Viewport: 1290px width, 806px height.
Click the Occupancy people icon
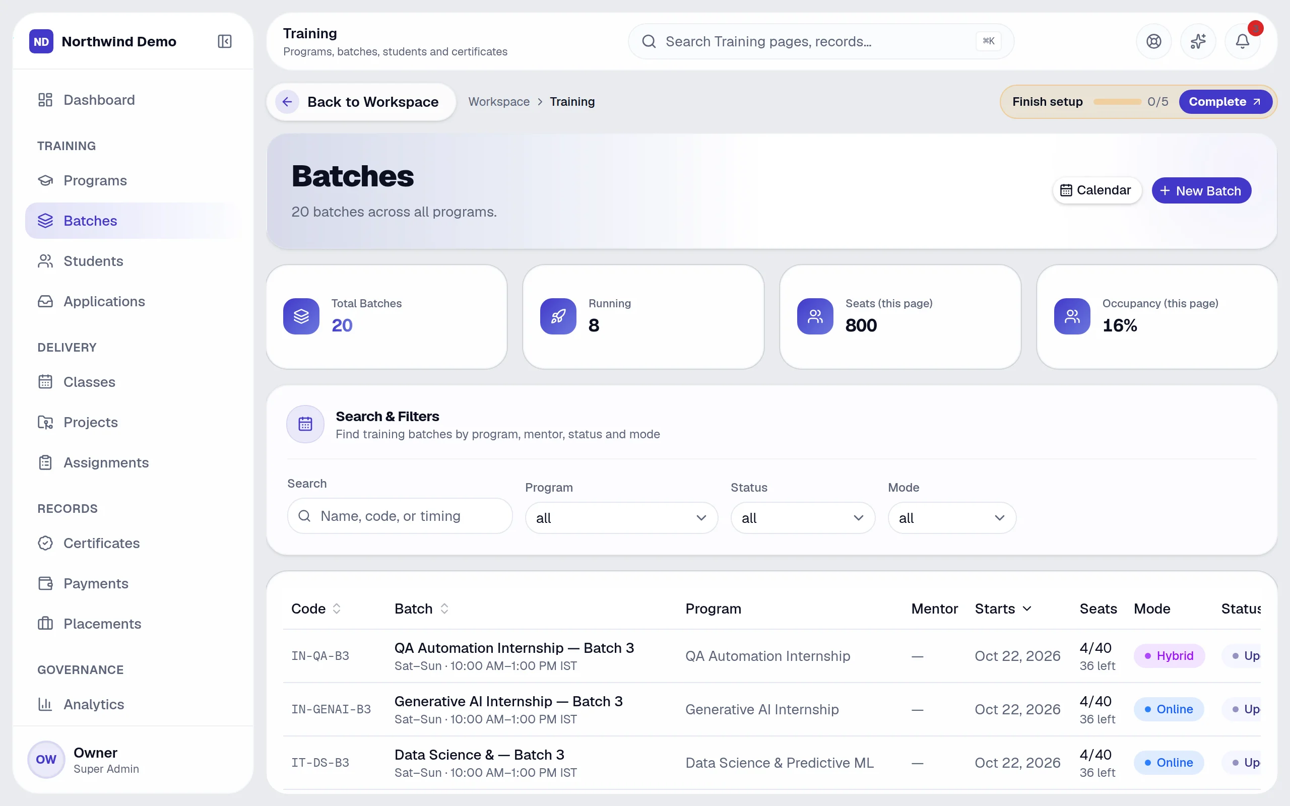point(1072,316)
